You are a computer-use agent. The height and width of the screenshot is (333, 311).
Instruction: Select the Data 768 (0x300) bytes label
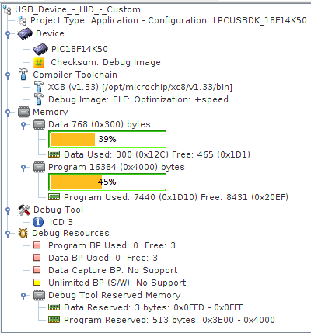pos(100,124)
